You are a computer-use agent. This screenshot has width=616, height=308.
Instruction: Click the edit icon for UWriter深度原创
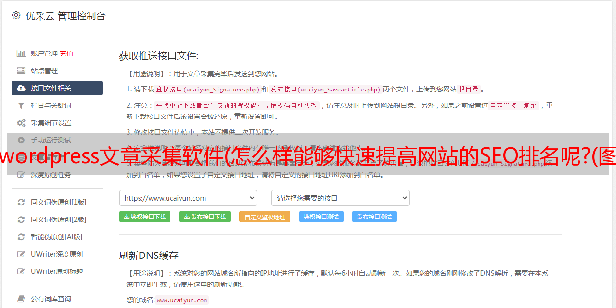(21, 254)
